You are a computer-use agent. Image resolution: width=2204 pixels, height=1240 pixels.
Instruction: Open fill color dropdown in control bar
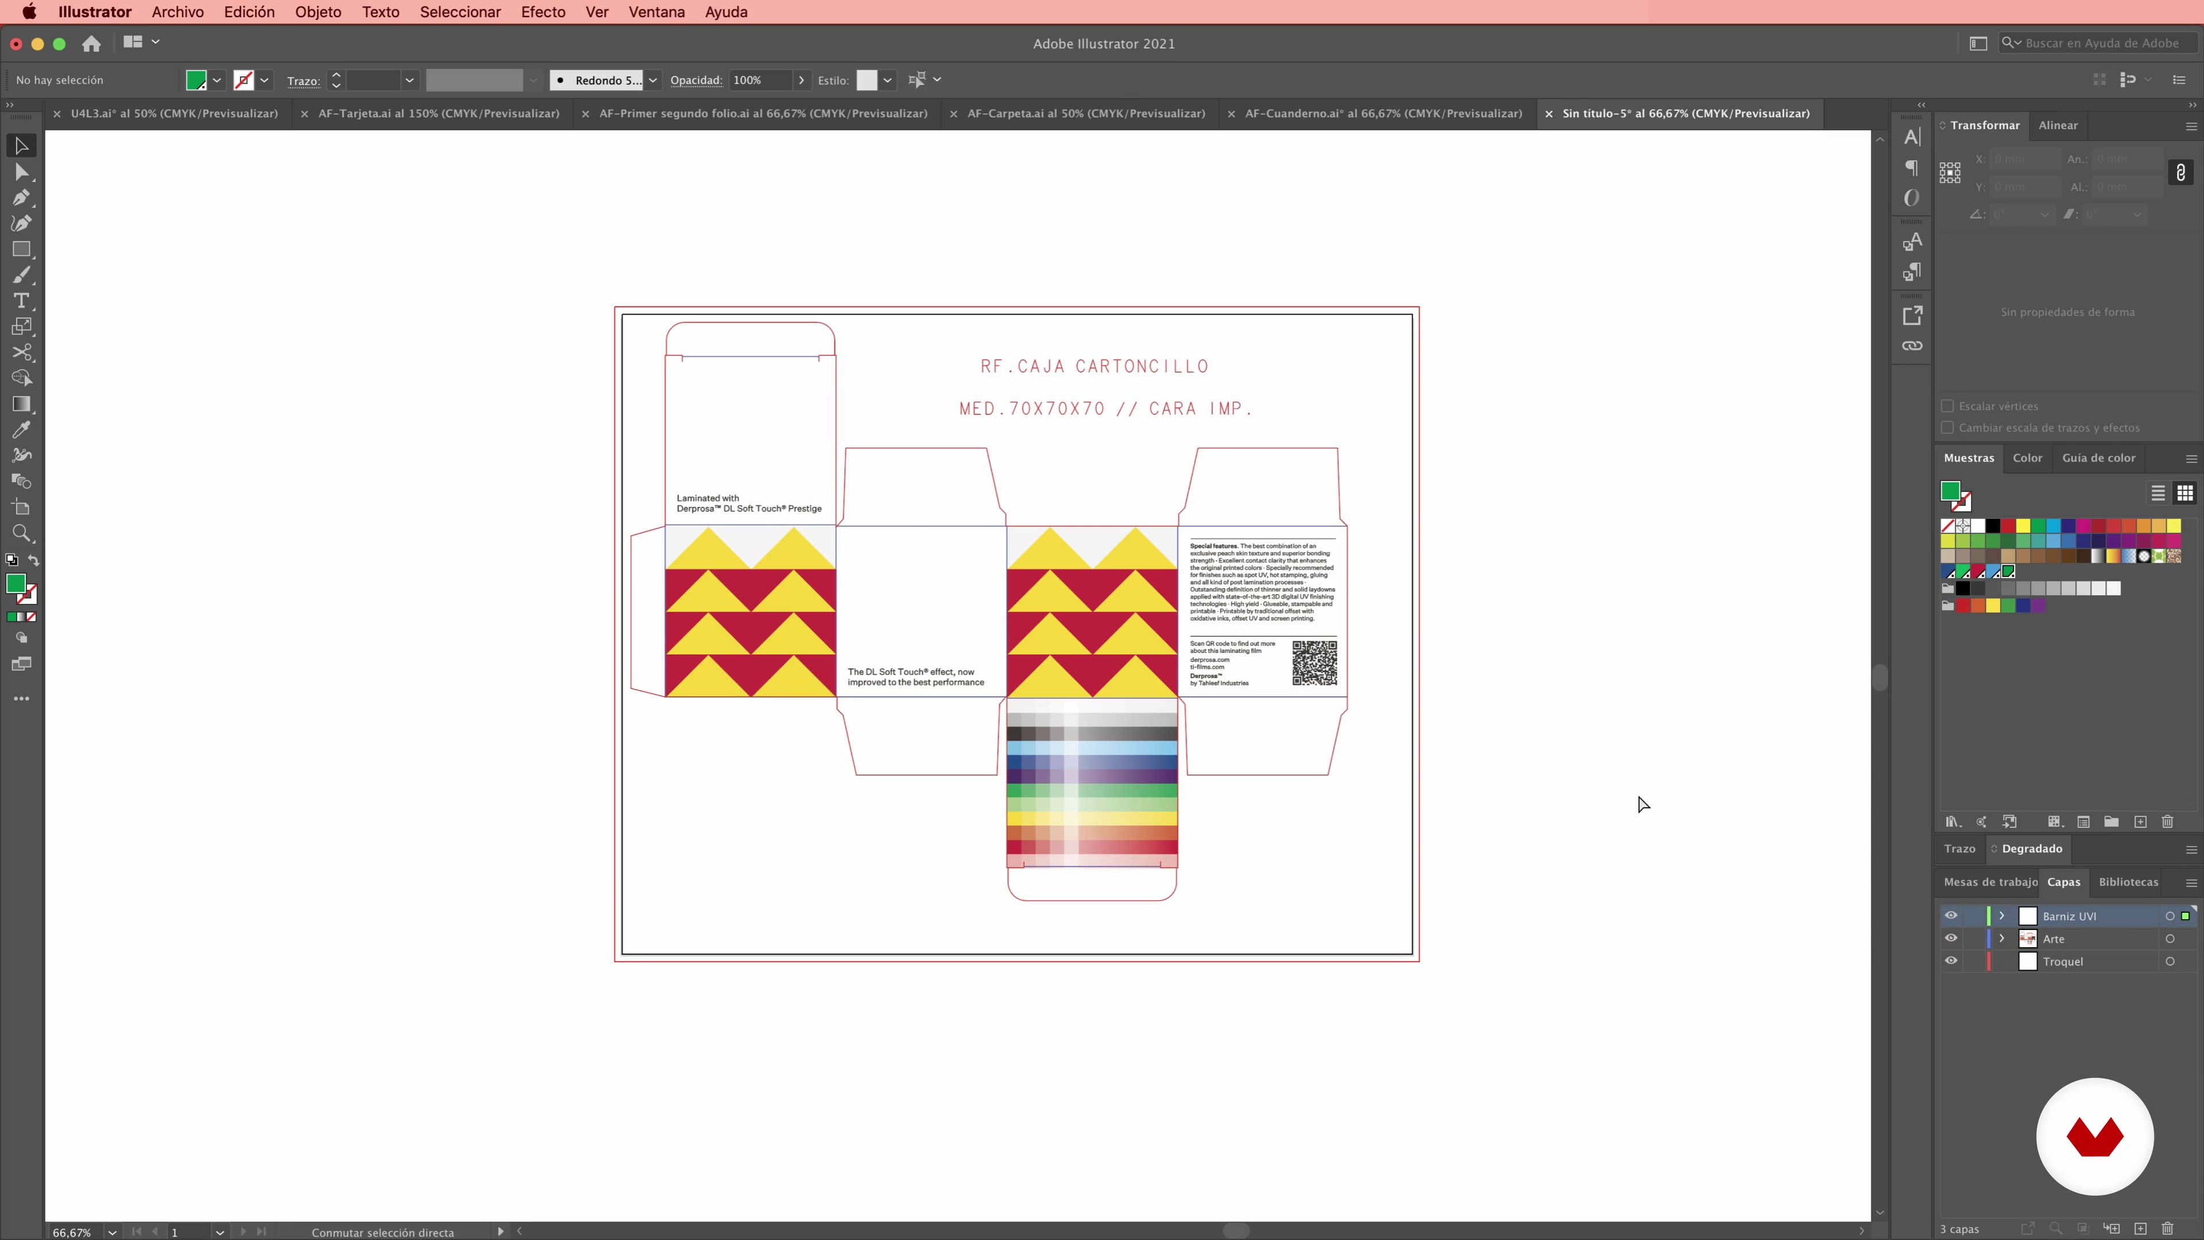[x=218, y=80]
